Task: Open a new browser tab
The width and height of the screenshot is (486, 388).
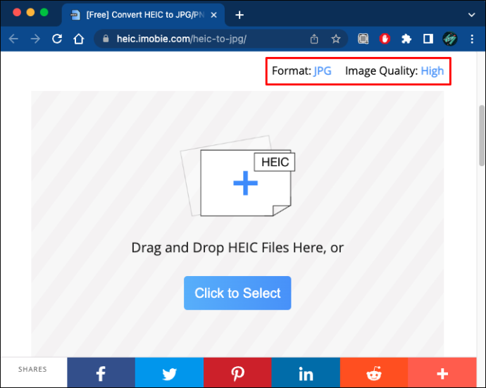Action: [239, 15]
